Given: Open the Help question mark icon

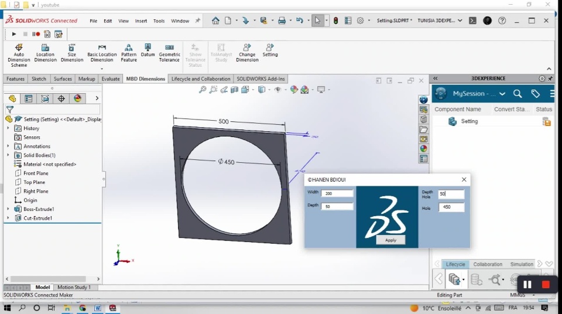Looking at the screenshot, I should pos(502,21).
